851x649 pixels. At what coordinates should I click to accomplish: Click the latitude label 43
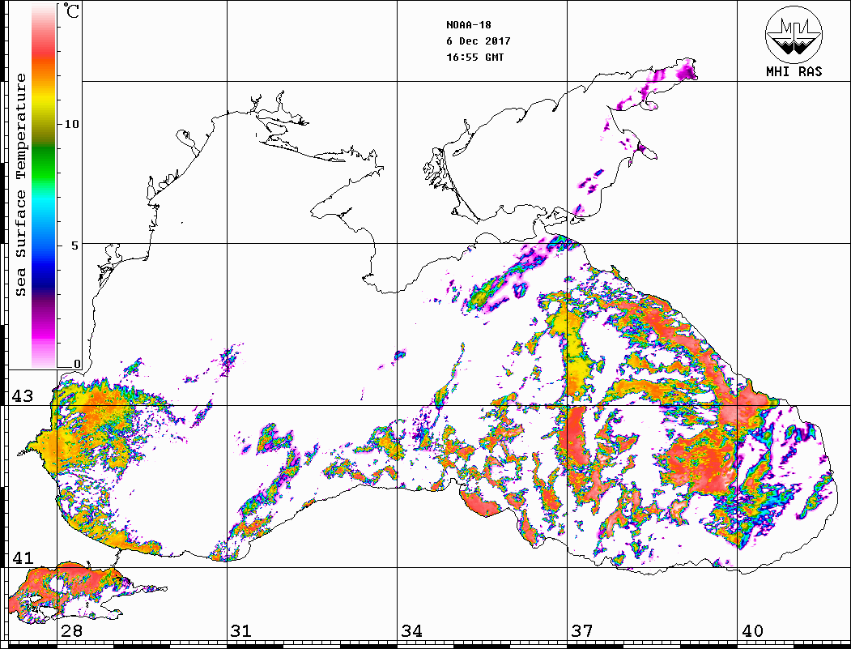(x=22, y=397)
